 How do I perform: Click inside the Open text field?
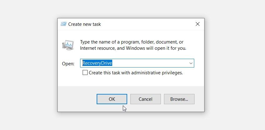[137, 63]
